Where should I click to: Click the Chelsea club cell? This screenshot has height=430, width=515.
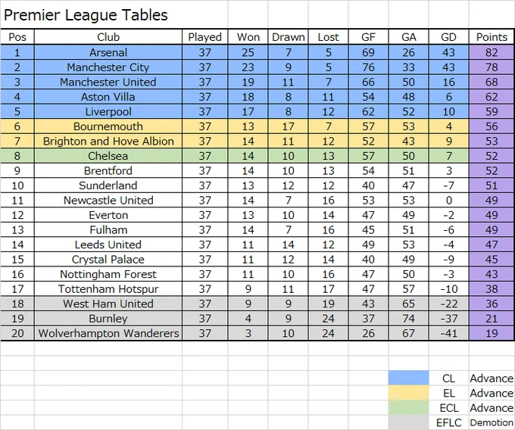pos(108,156)
